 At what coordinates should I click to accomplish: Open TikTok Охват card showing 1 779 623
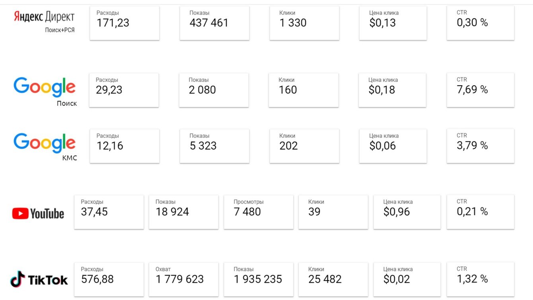183,279
